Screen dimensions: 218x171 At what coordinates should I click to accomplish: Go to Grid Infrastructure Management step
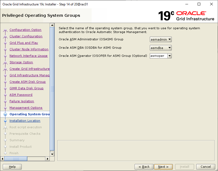(29, 75)
